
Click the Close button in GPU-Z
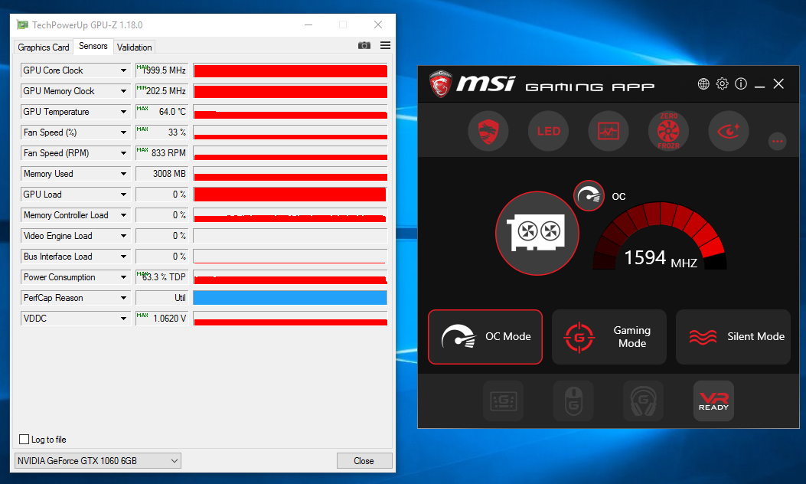pyautogui.click(x=364, y=461)
